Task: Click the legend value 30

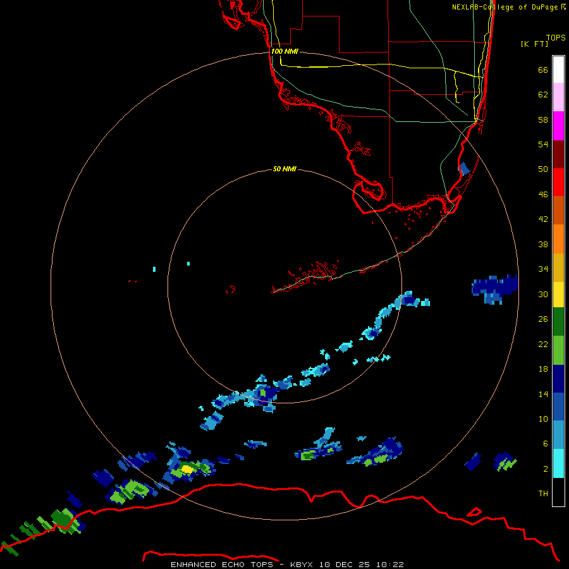Action: pos(543,294)
